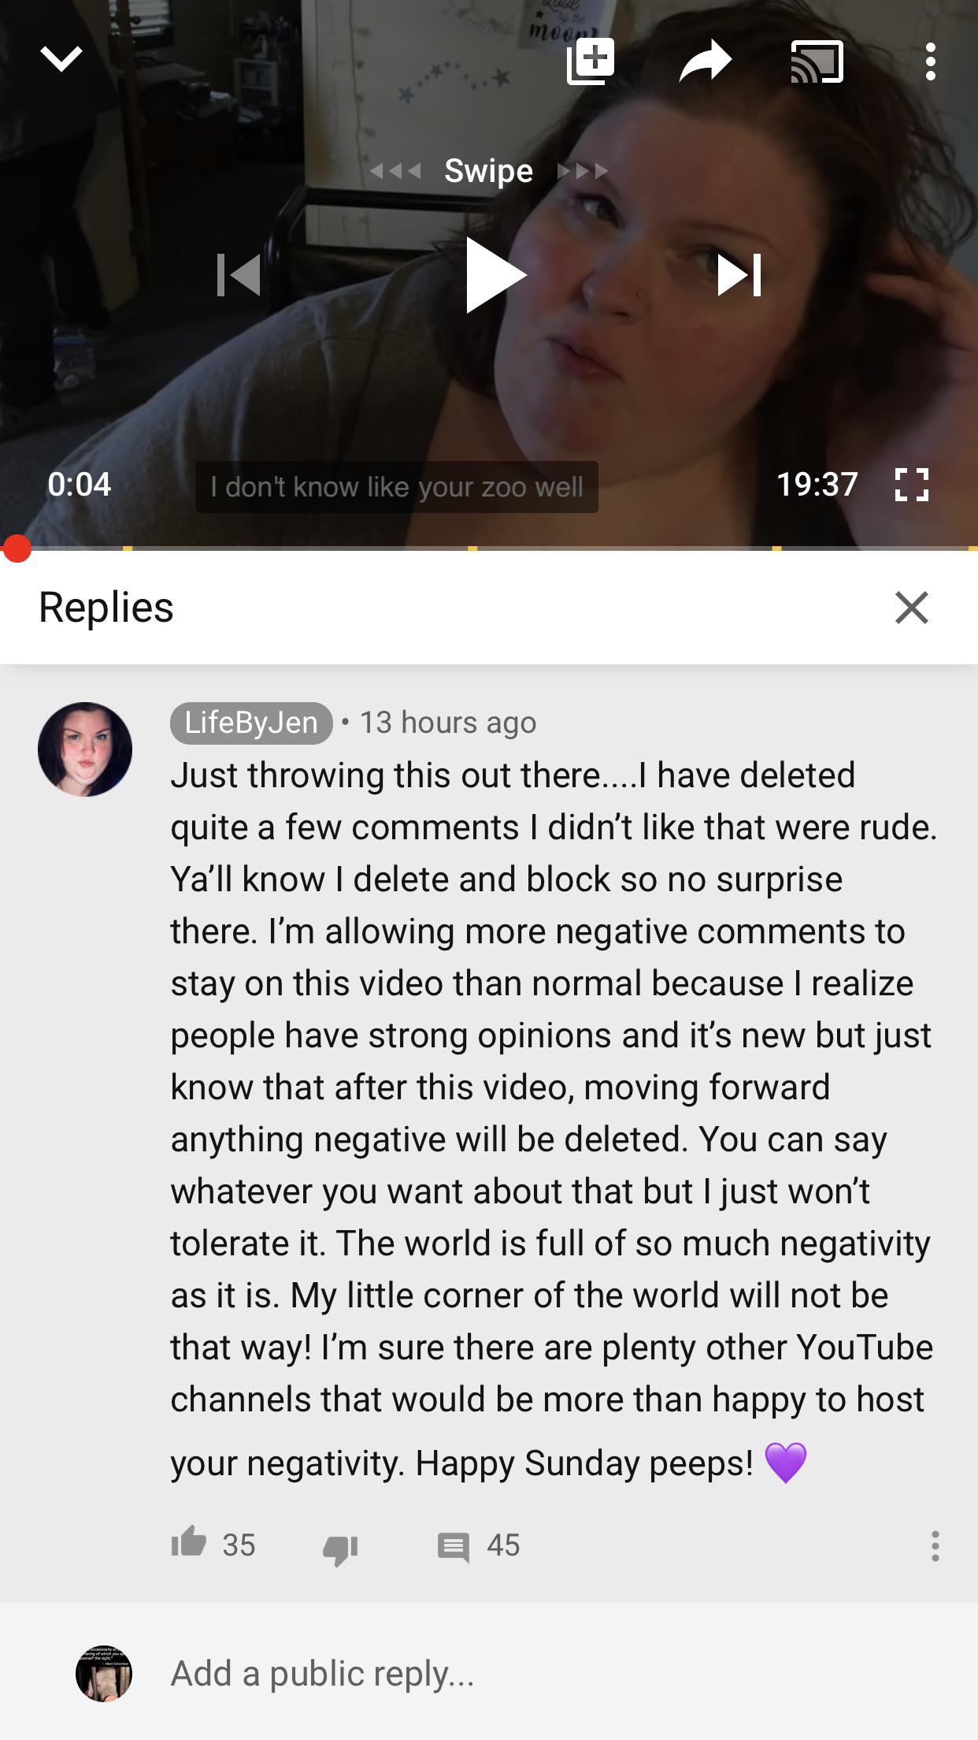Screen dimensions: 978x1740
Task: Tap LifeByJen's profile avatar
Action: pyautogui.click(x=85, y=749)
